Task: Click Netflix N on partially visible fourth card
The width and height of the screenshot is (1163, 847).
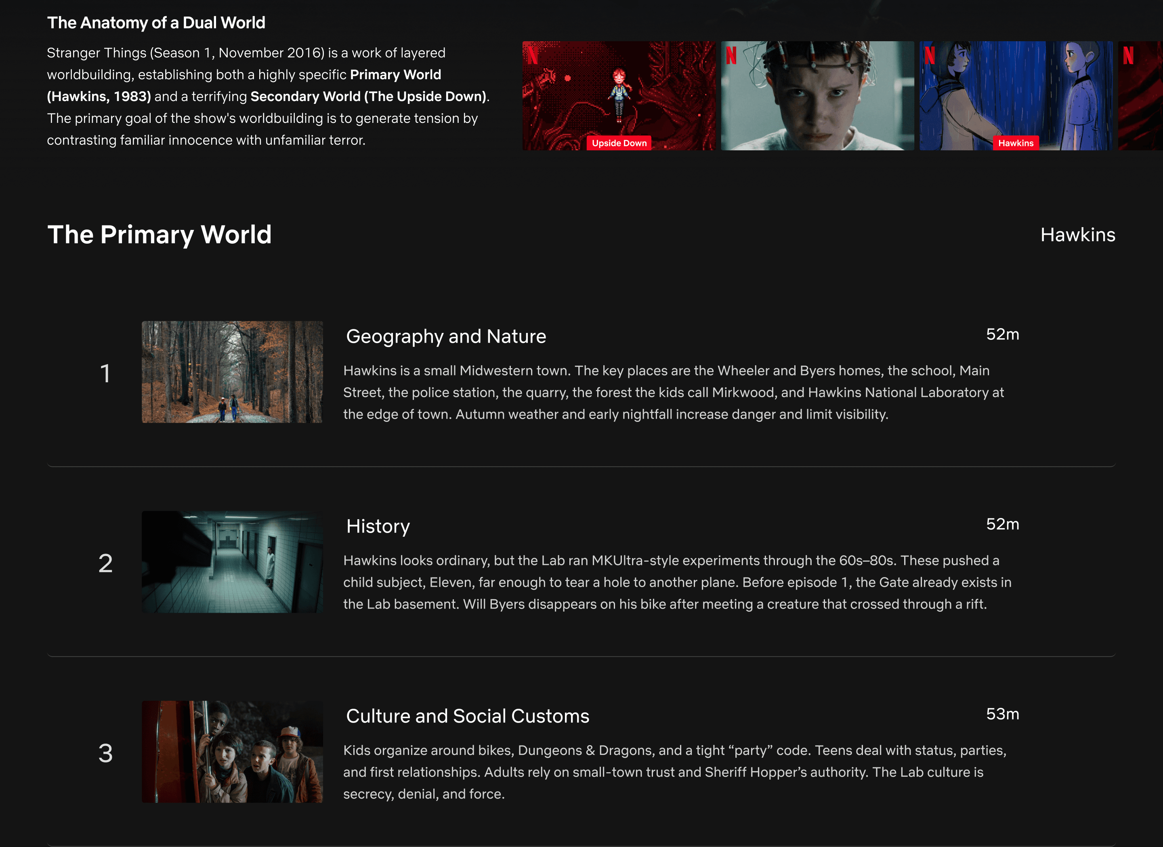Action: pos(1128,55)
